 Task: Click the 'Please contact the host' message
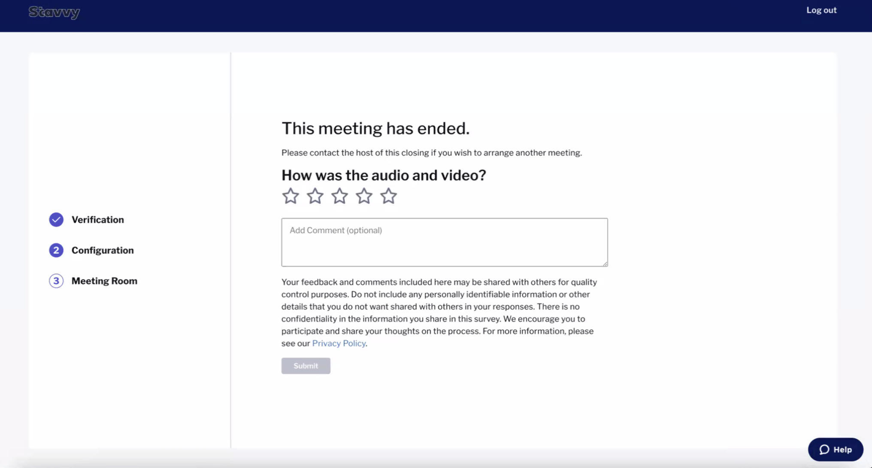(x=432, y=153)
